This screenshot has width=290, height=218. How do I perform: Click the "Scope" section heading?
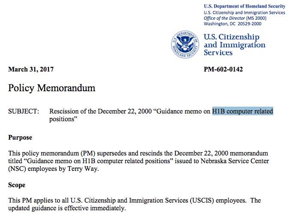point(17,185)
